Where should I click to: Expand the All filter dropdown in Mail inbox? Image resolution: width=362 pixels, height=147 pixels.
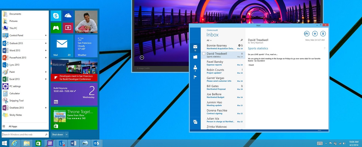coord(209,40)
